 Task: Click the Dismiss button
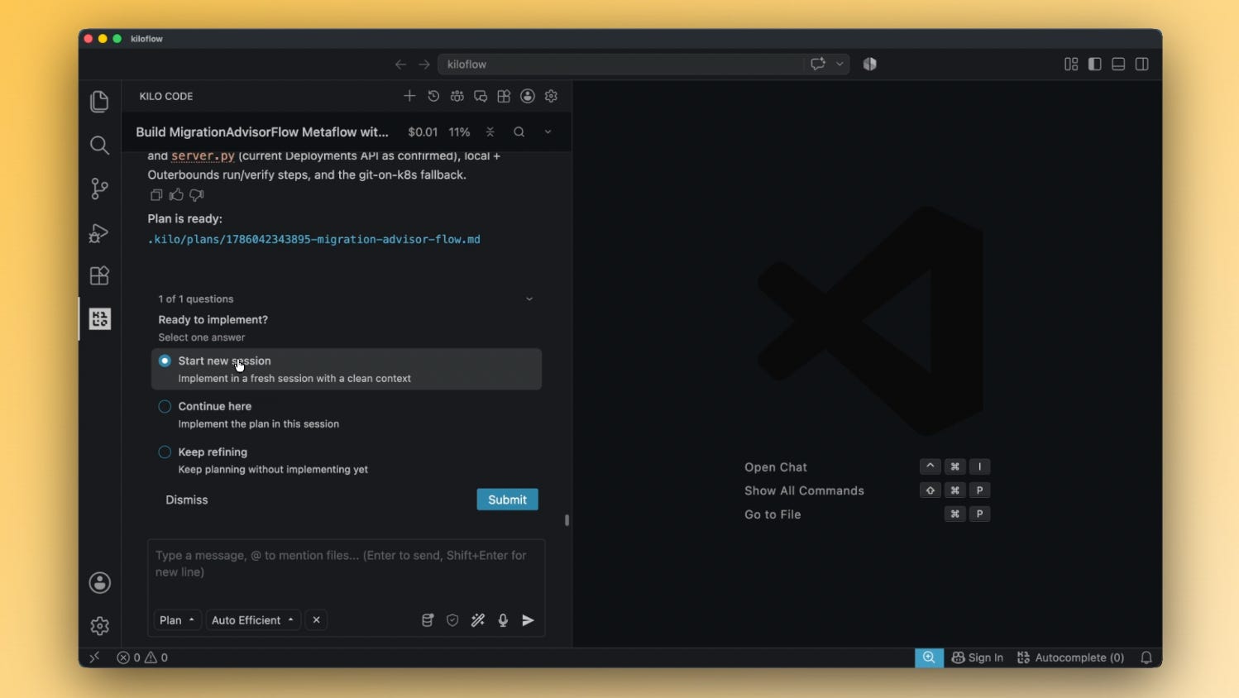(x=187, y=500)
